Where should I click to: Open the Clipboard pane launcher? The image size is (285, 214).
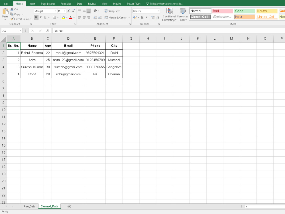pyautogui.click(x=31, y=24)
